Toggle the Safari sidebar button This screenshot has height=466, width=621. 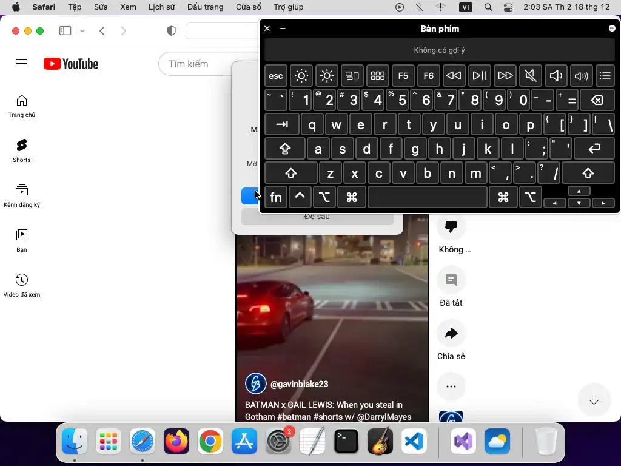tap(65, 31)
